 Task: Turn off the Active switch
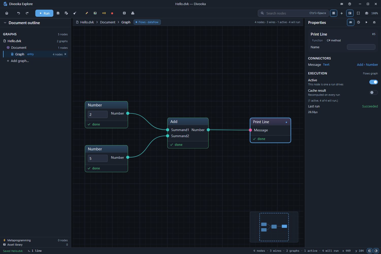(x=373, y=82)
